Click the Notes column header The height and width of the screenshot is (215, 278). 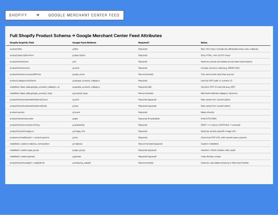(204, 43)
